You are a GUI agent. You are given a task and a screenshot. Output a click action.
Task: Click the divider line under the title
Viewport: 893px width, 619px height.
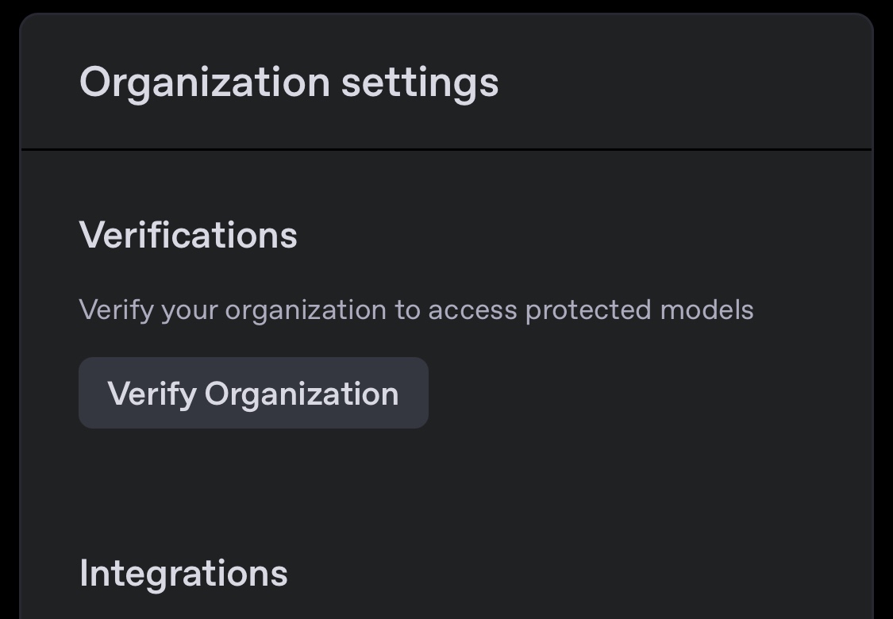click(x=446, y=150)
